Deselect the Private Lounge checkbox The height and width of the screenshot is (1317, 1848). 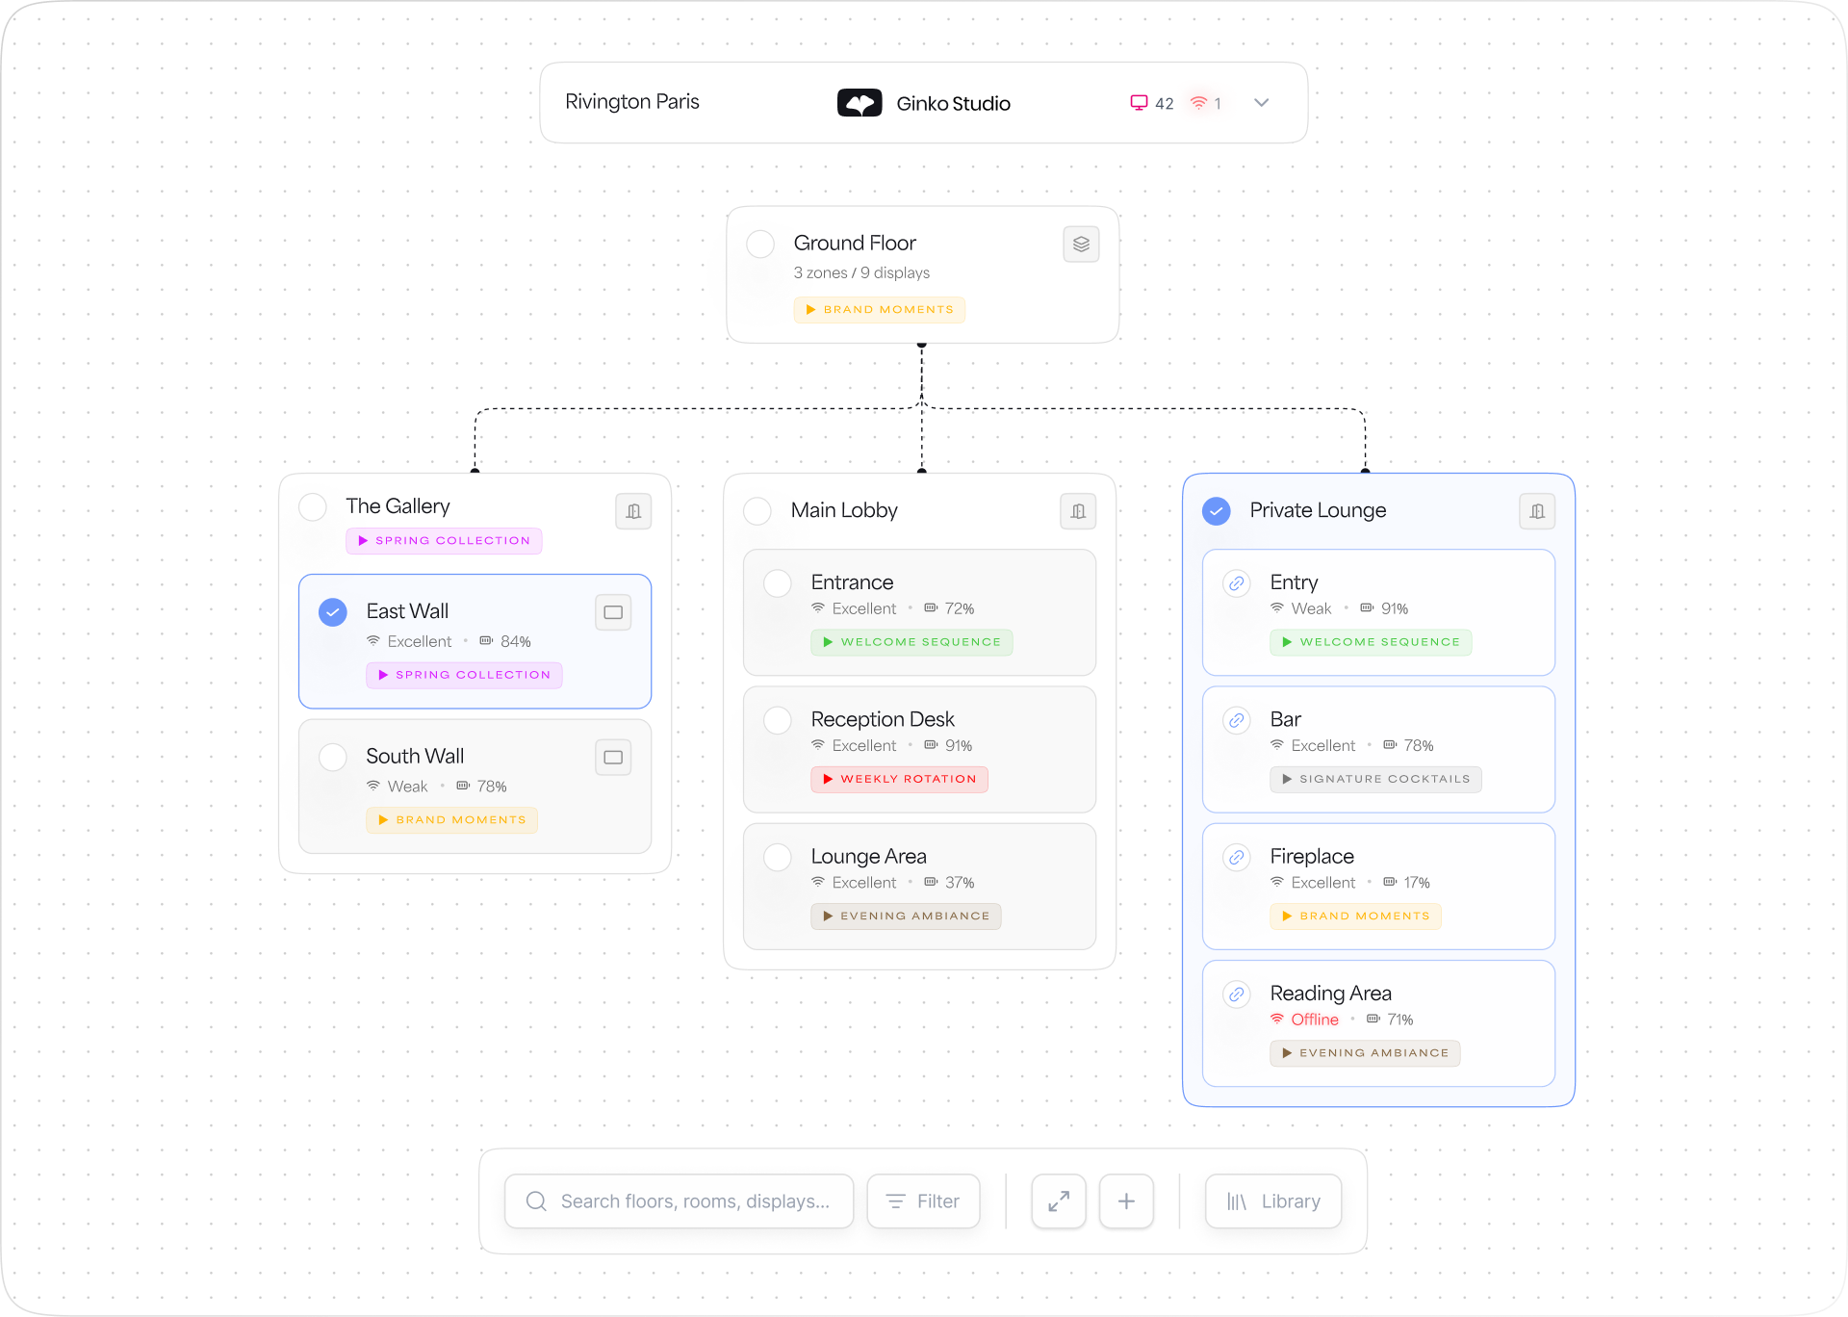pos(1217,511)
